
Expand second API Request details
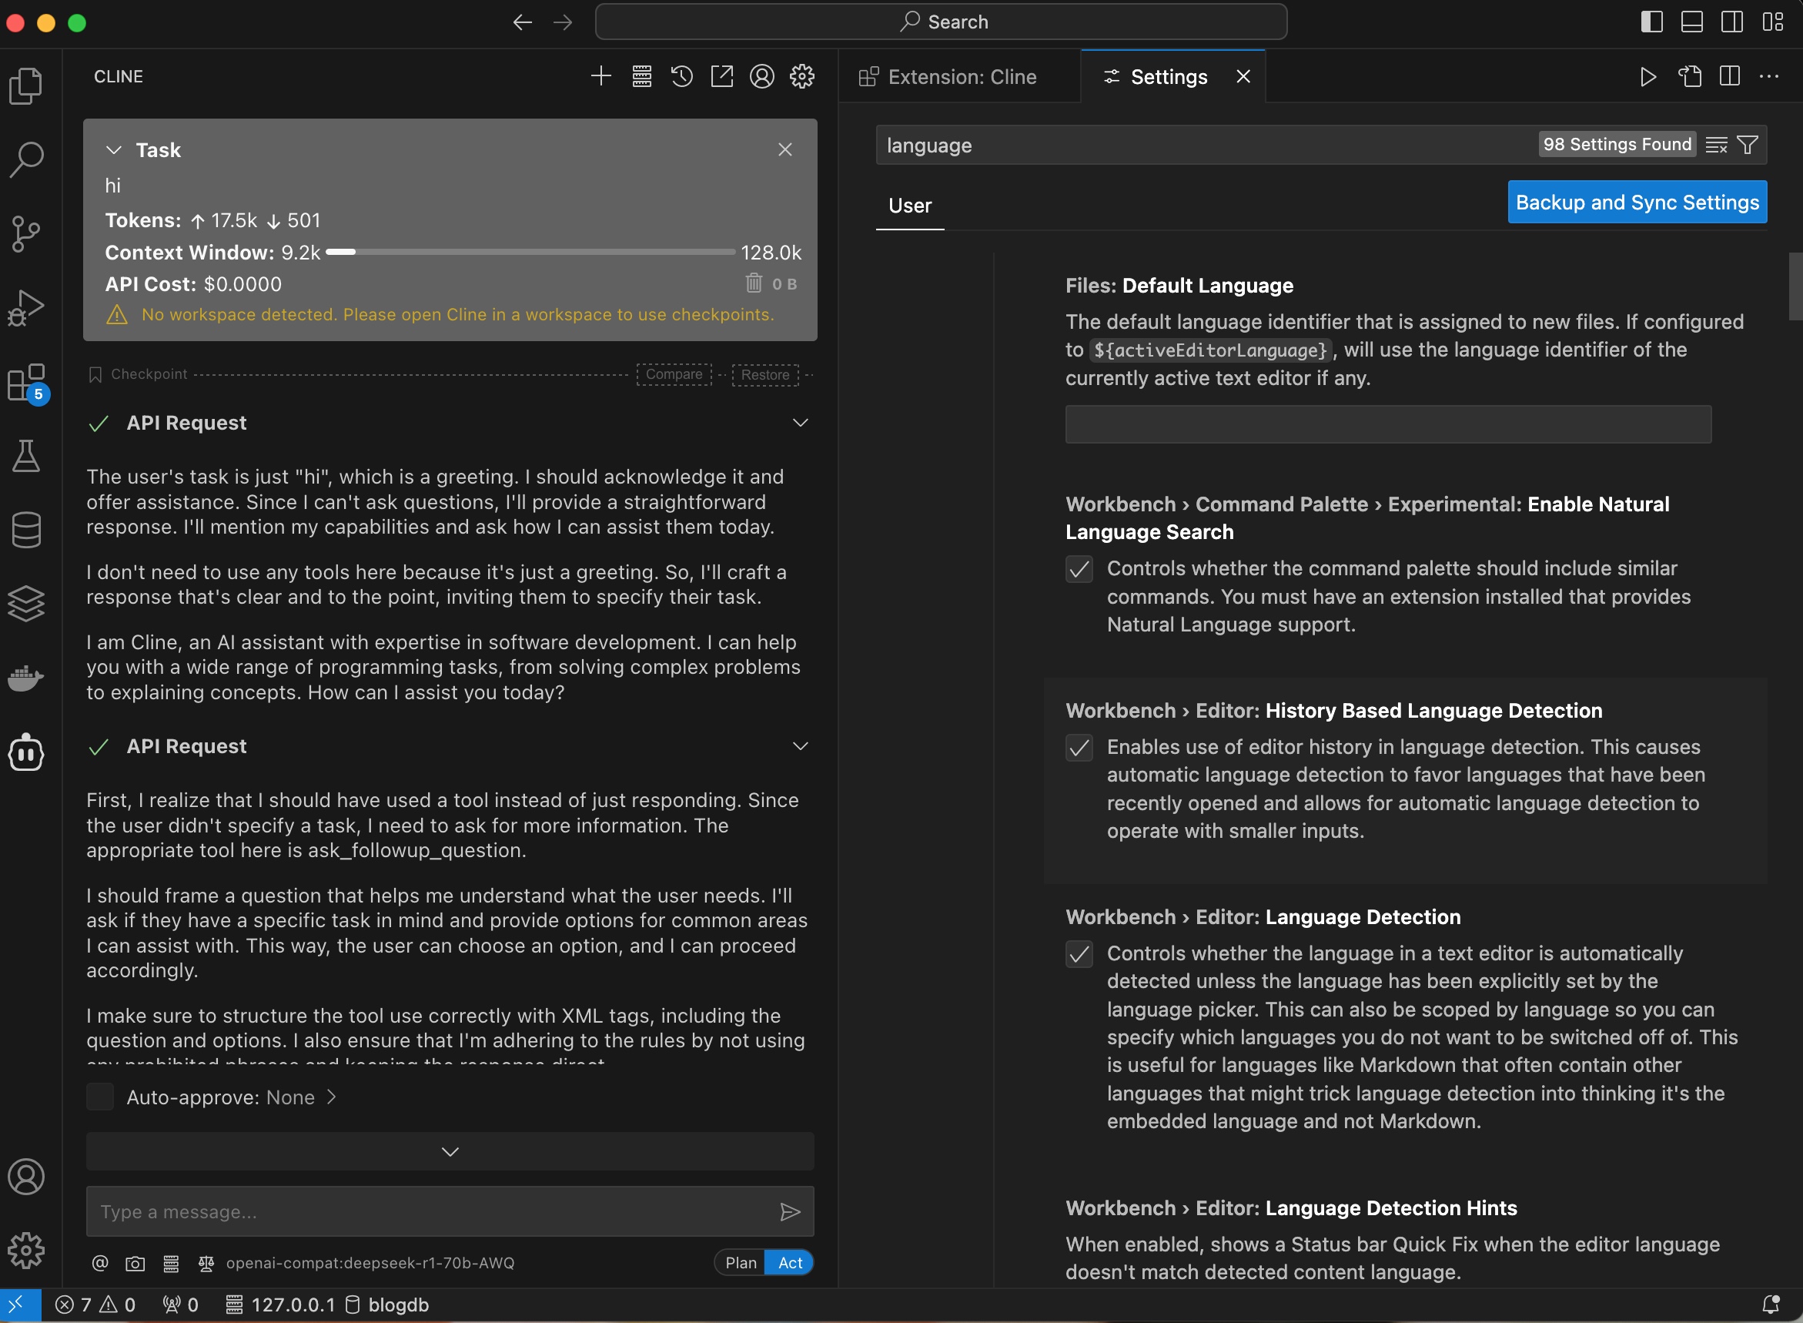click(800, 745)
